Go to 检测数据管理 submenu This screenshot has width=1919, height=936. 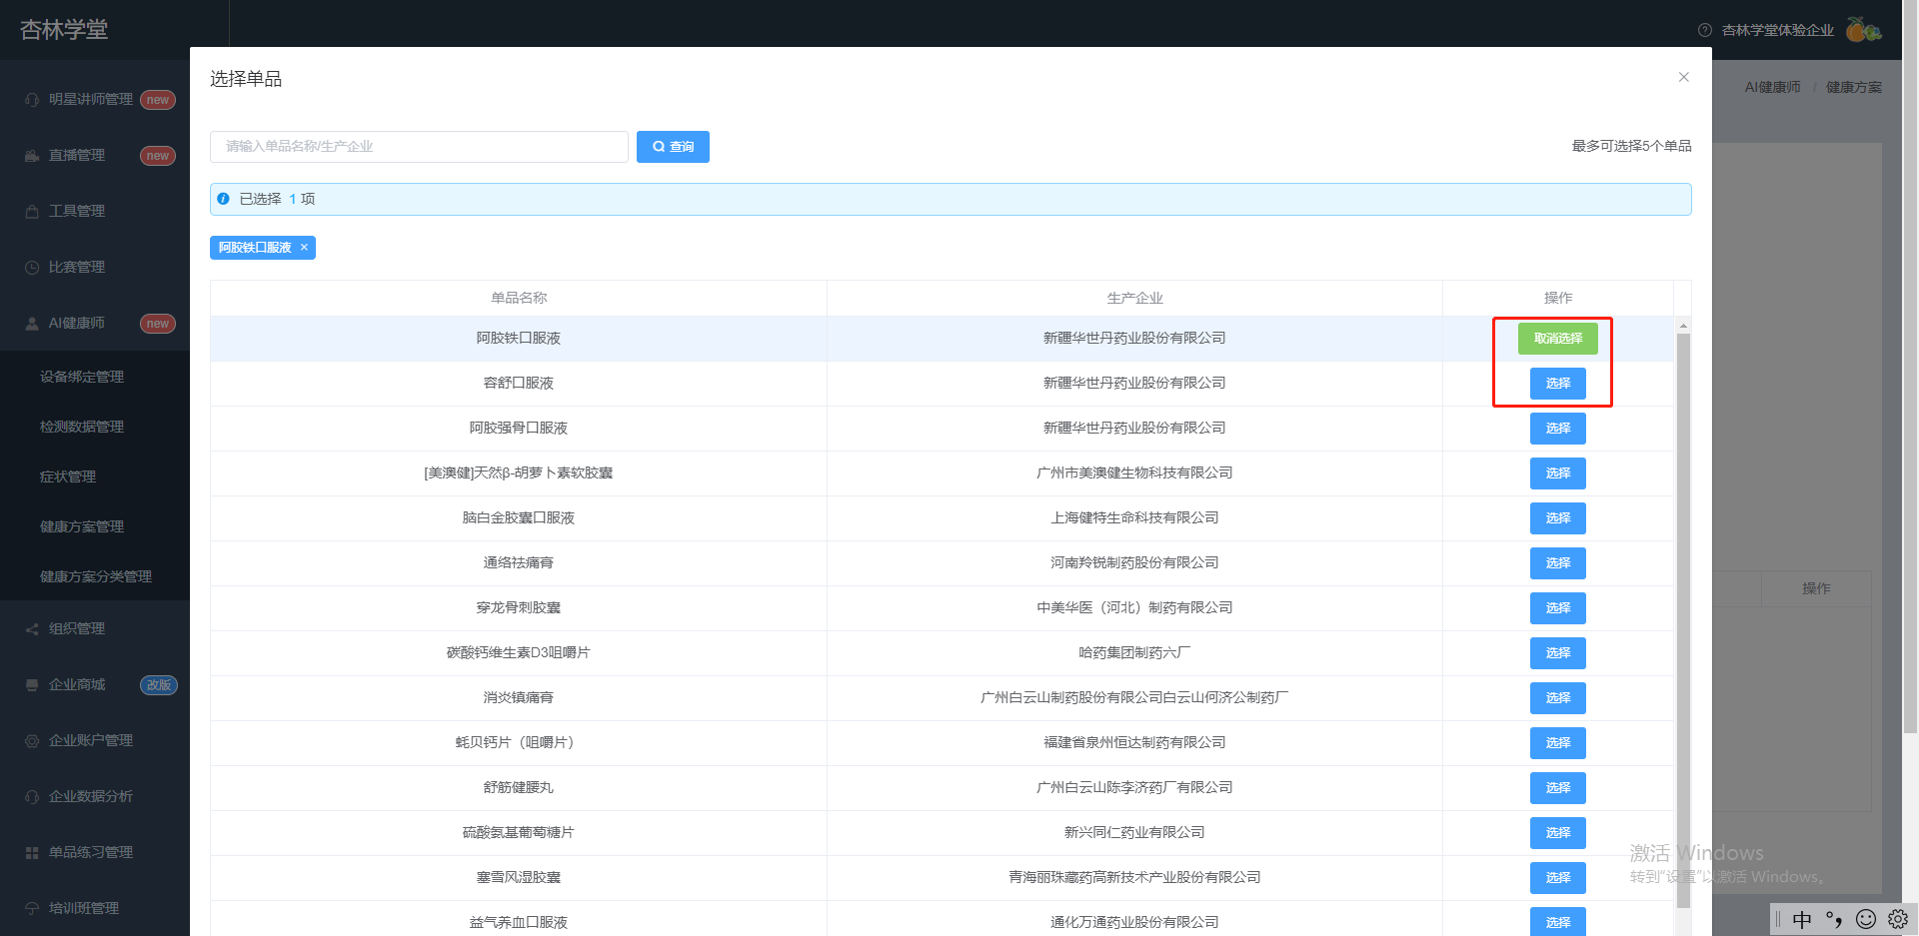coord(95,427)
